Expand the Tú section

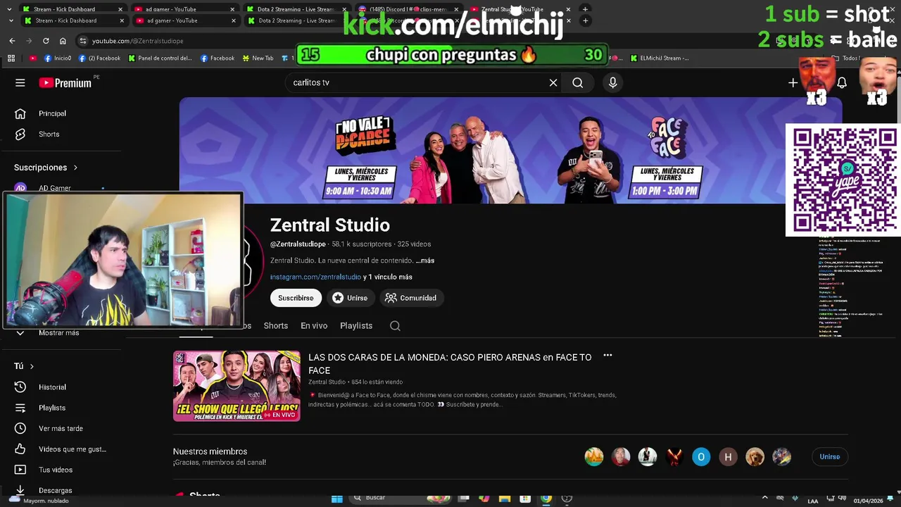(x=24, y=366)
